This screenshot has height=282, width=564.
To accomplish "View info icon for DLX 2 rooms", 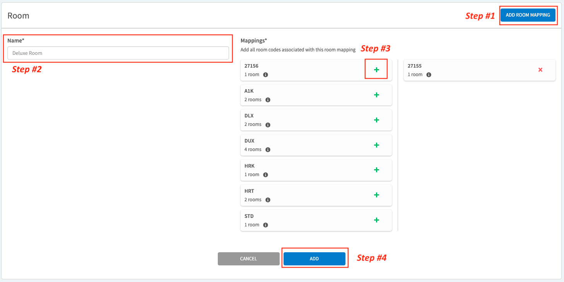I will [268, 125].
